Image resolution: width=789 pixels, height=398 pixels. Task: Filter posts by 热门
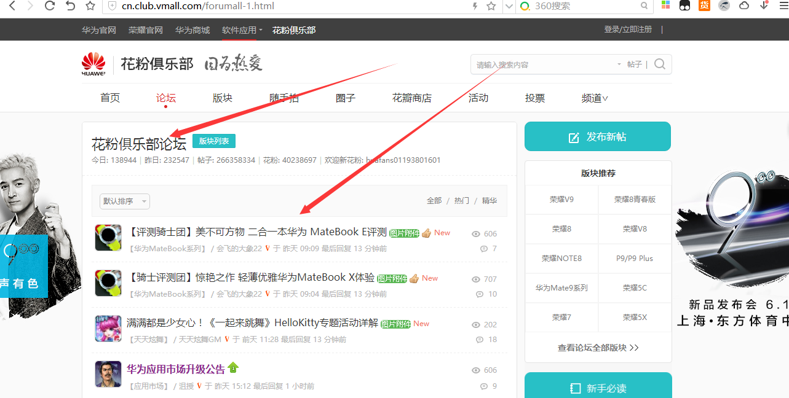click(462, 201)
